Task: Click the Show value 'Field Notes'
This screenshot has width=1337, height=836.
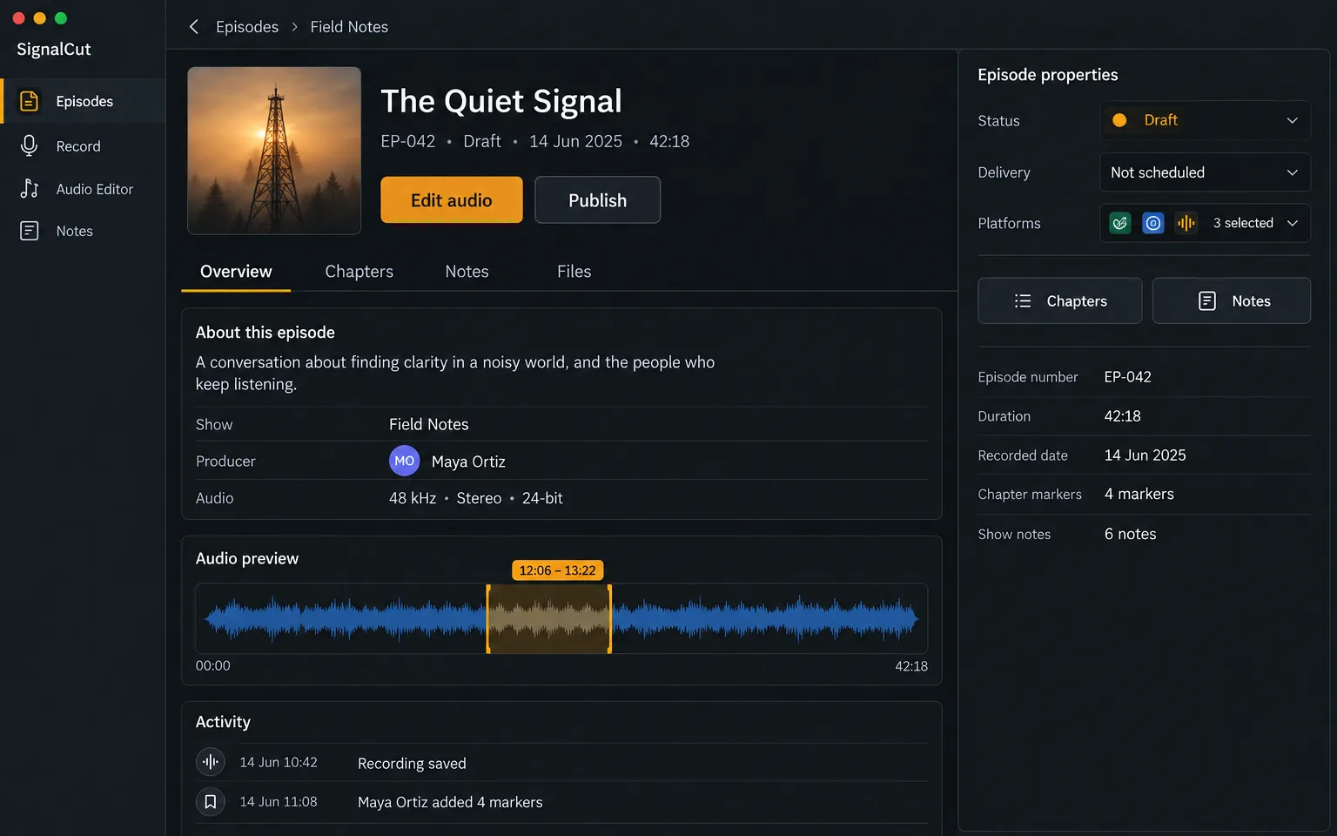Action: pyautogui.click(x=428, y=424)
